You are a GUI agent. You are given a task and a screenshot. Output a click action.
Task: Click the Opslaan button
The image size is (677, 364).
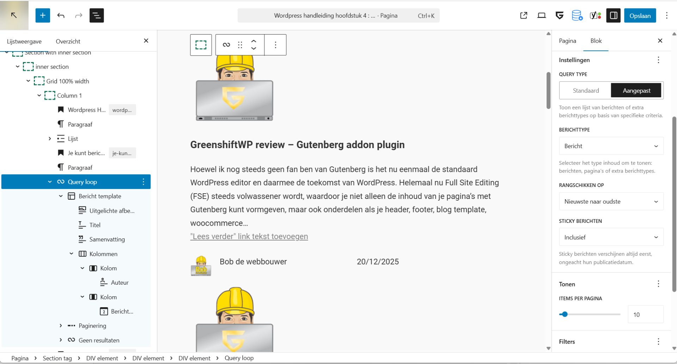640,16
